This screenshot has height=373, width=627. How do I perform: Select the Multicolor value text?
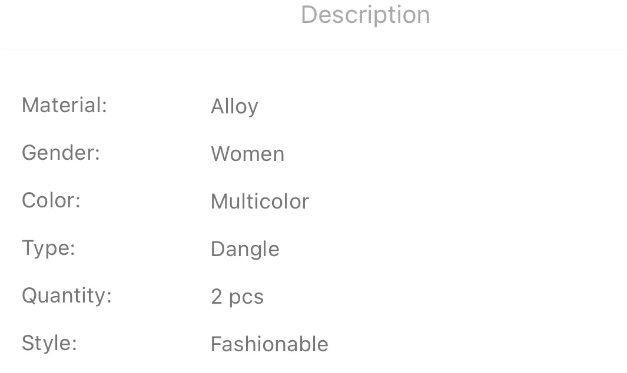click(260, 201)
